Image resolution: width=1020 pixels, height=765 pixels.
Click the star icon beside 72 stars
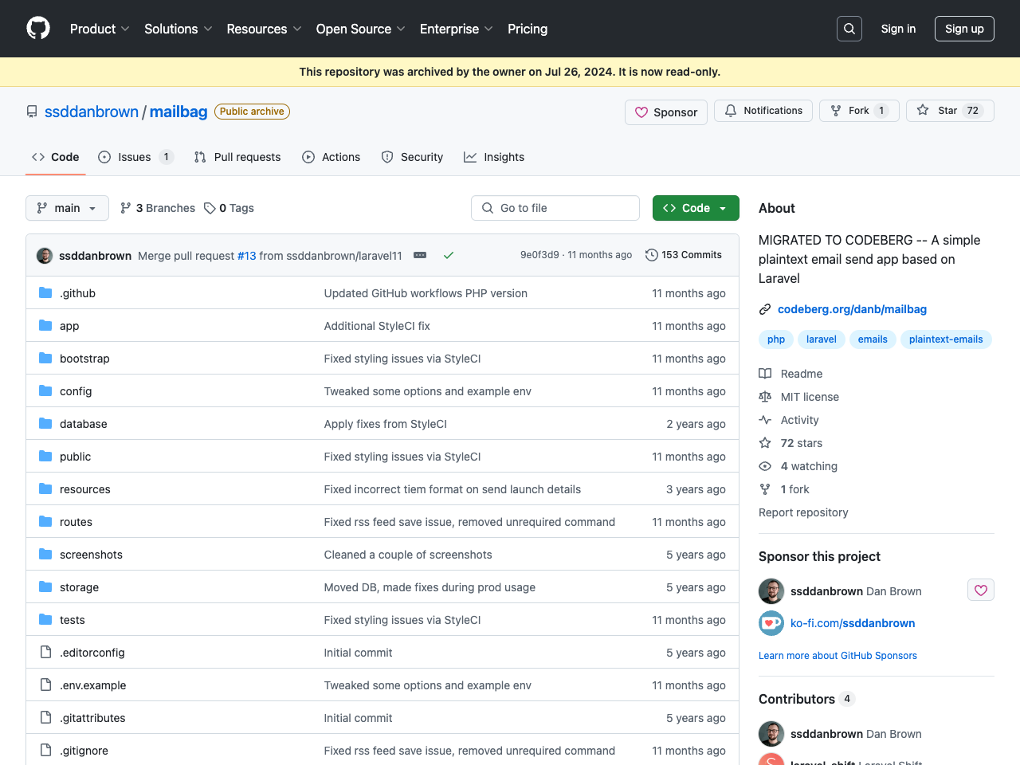[x=765, y=443]
